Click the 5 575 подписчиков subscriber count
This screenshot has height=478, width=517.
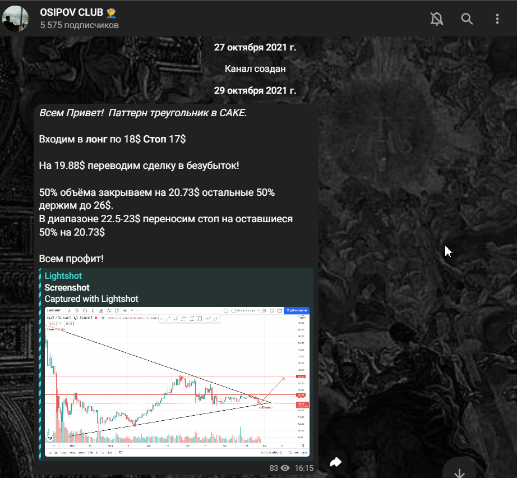pyautogui.click(x=80, y=25)
